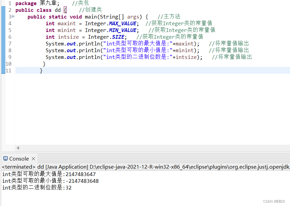Close the Console view tab

click(x=34, y=159)
